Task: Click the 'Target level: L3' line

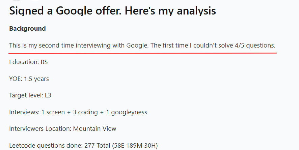Action: 30,95
